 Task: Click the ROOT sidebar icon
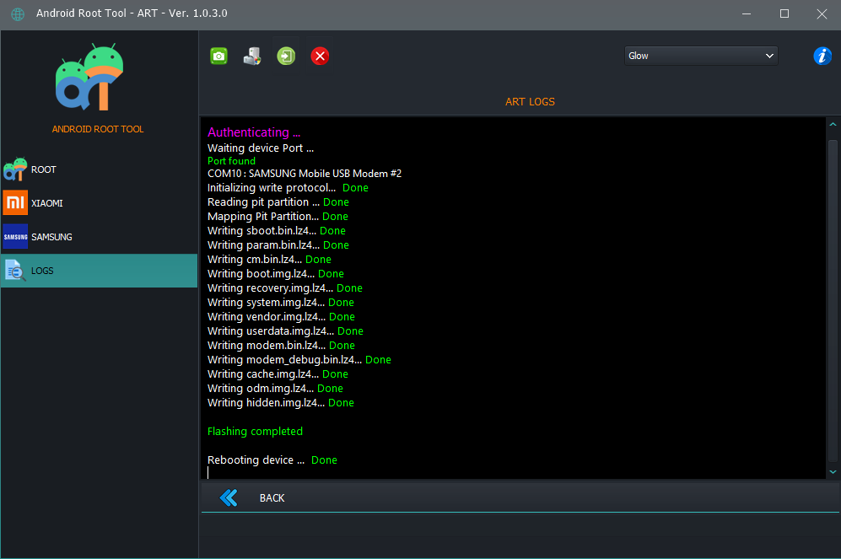pos(15,169)
